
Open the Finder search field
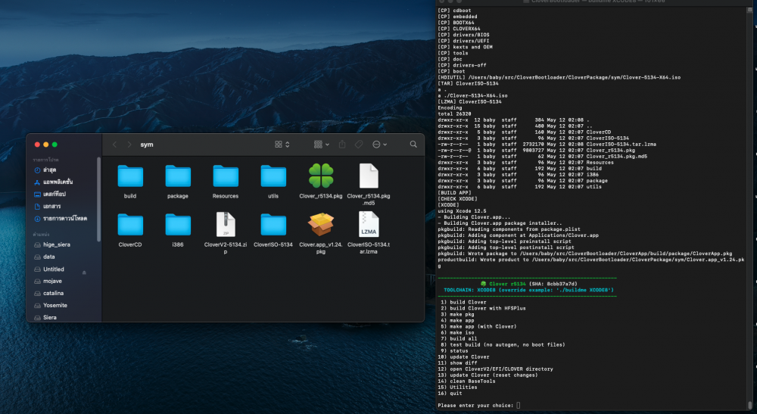point(413,145)
